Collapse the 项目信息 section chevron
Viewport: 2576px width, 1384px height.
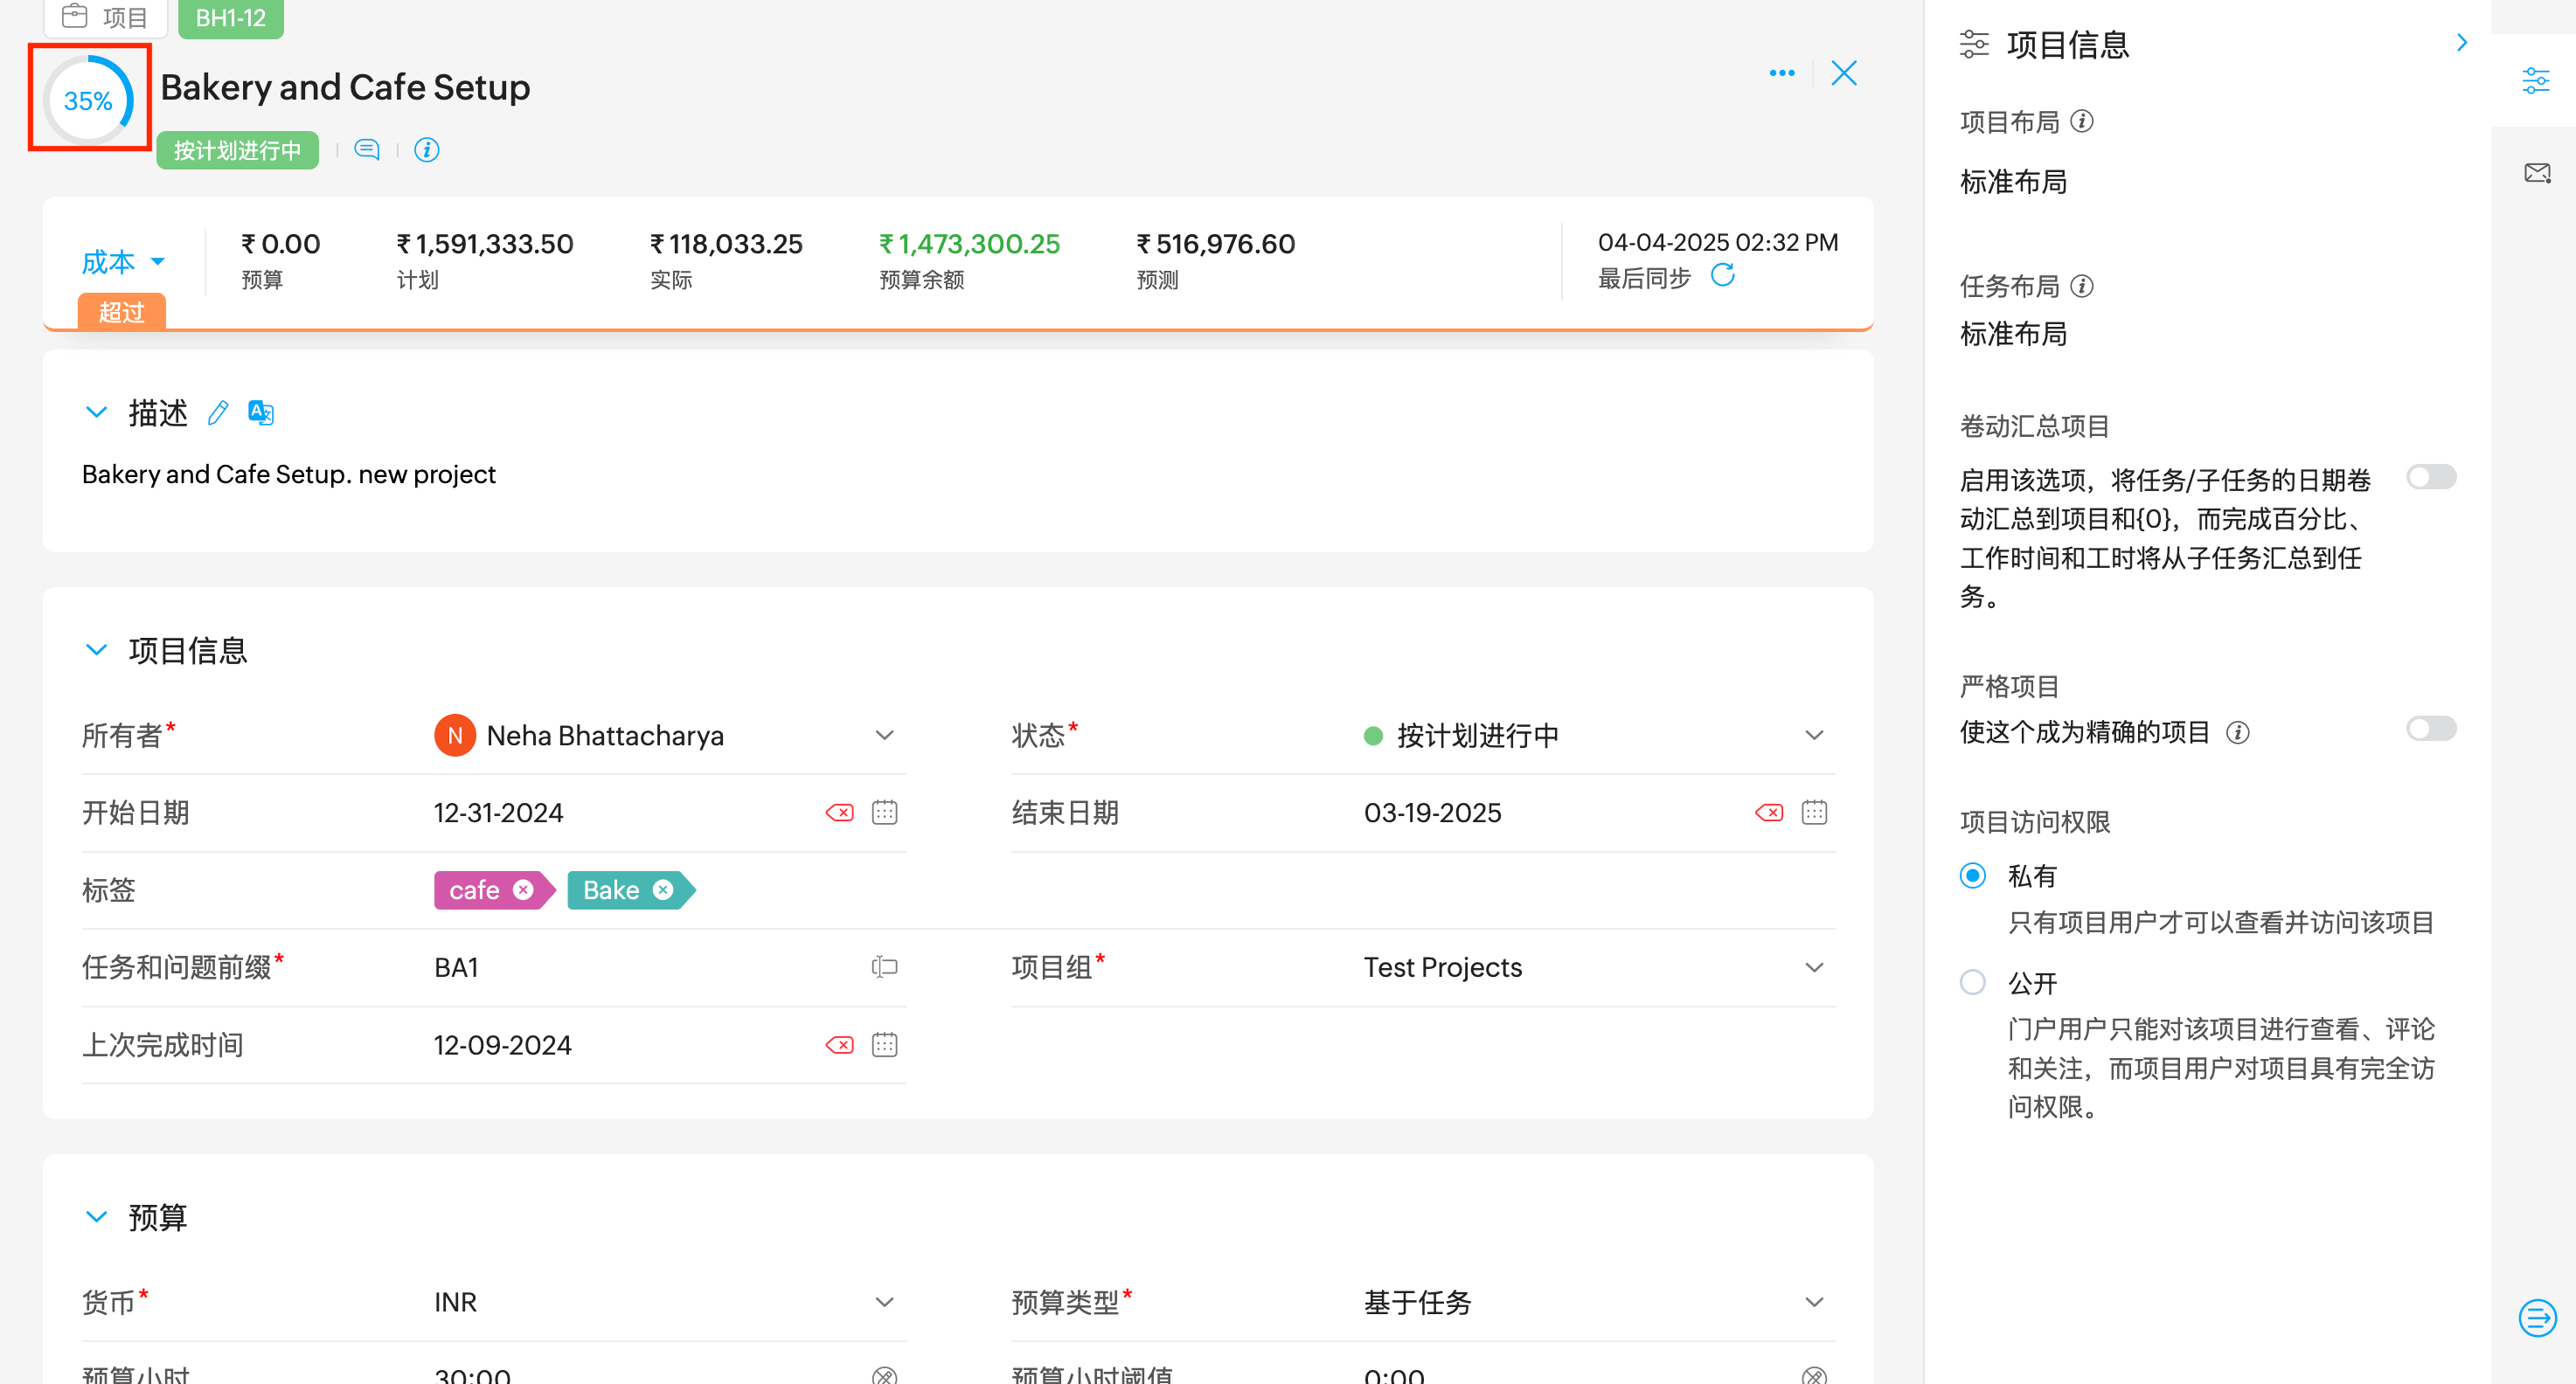[96, 651]
